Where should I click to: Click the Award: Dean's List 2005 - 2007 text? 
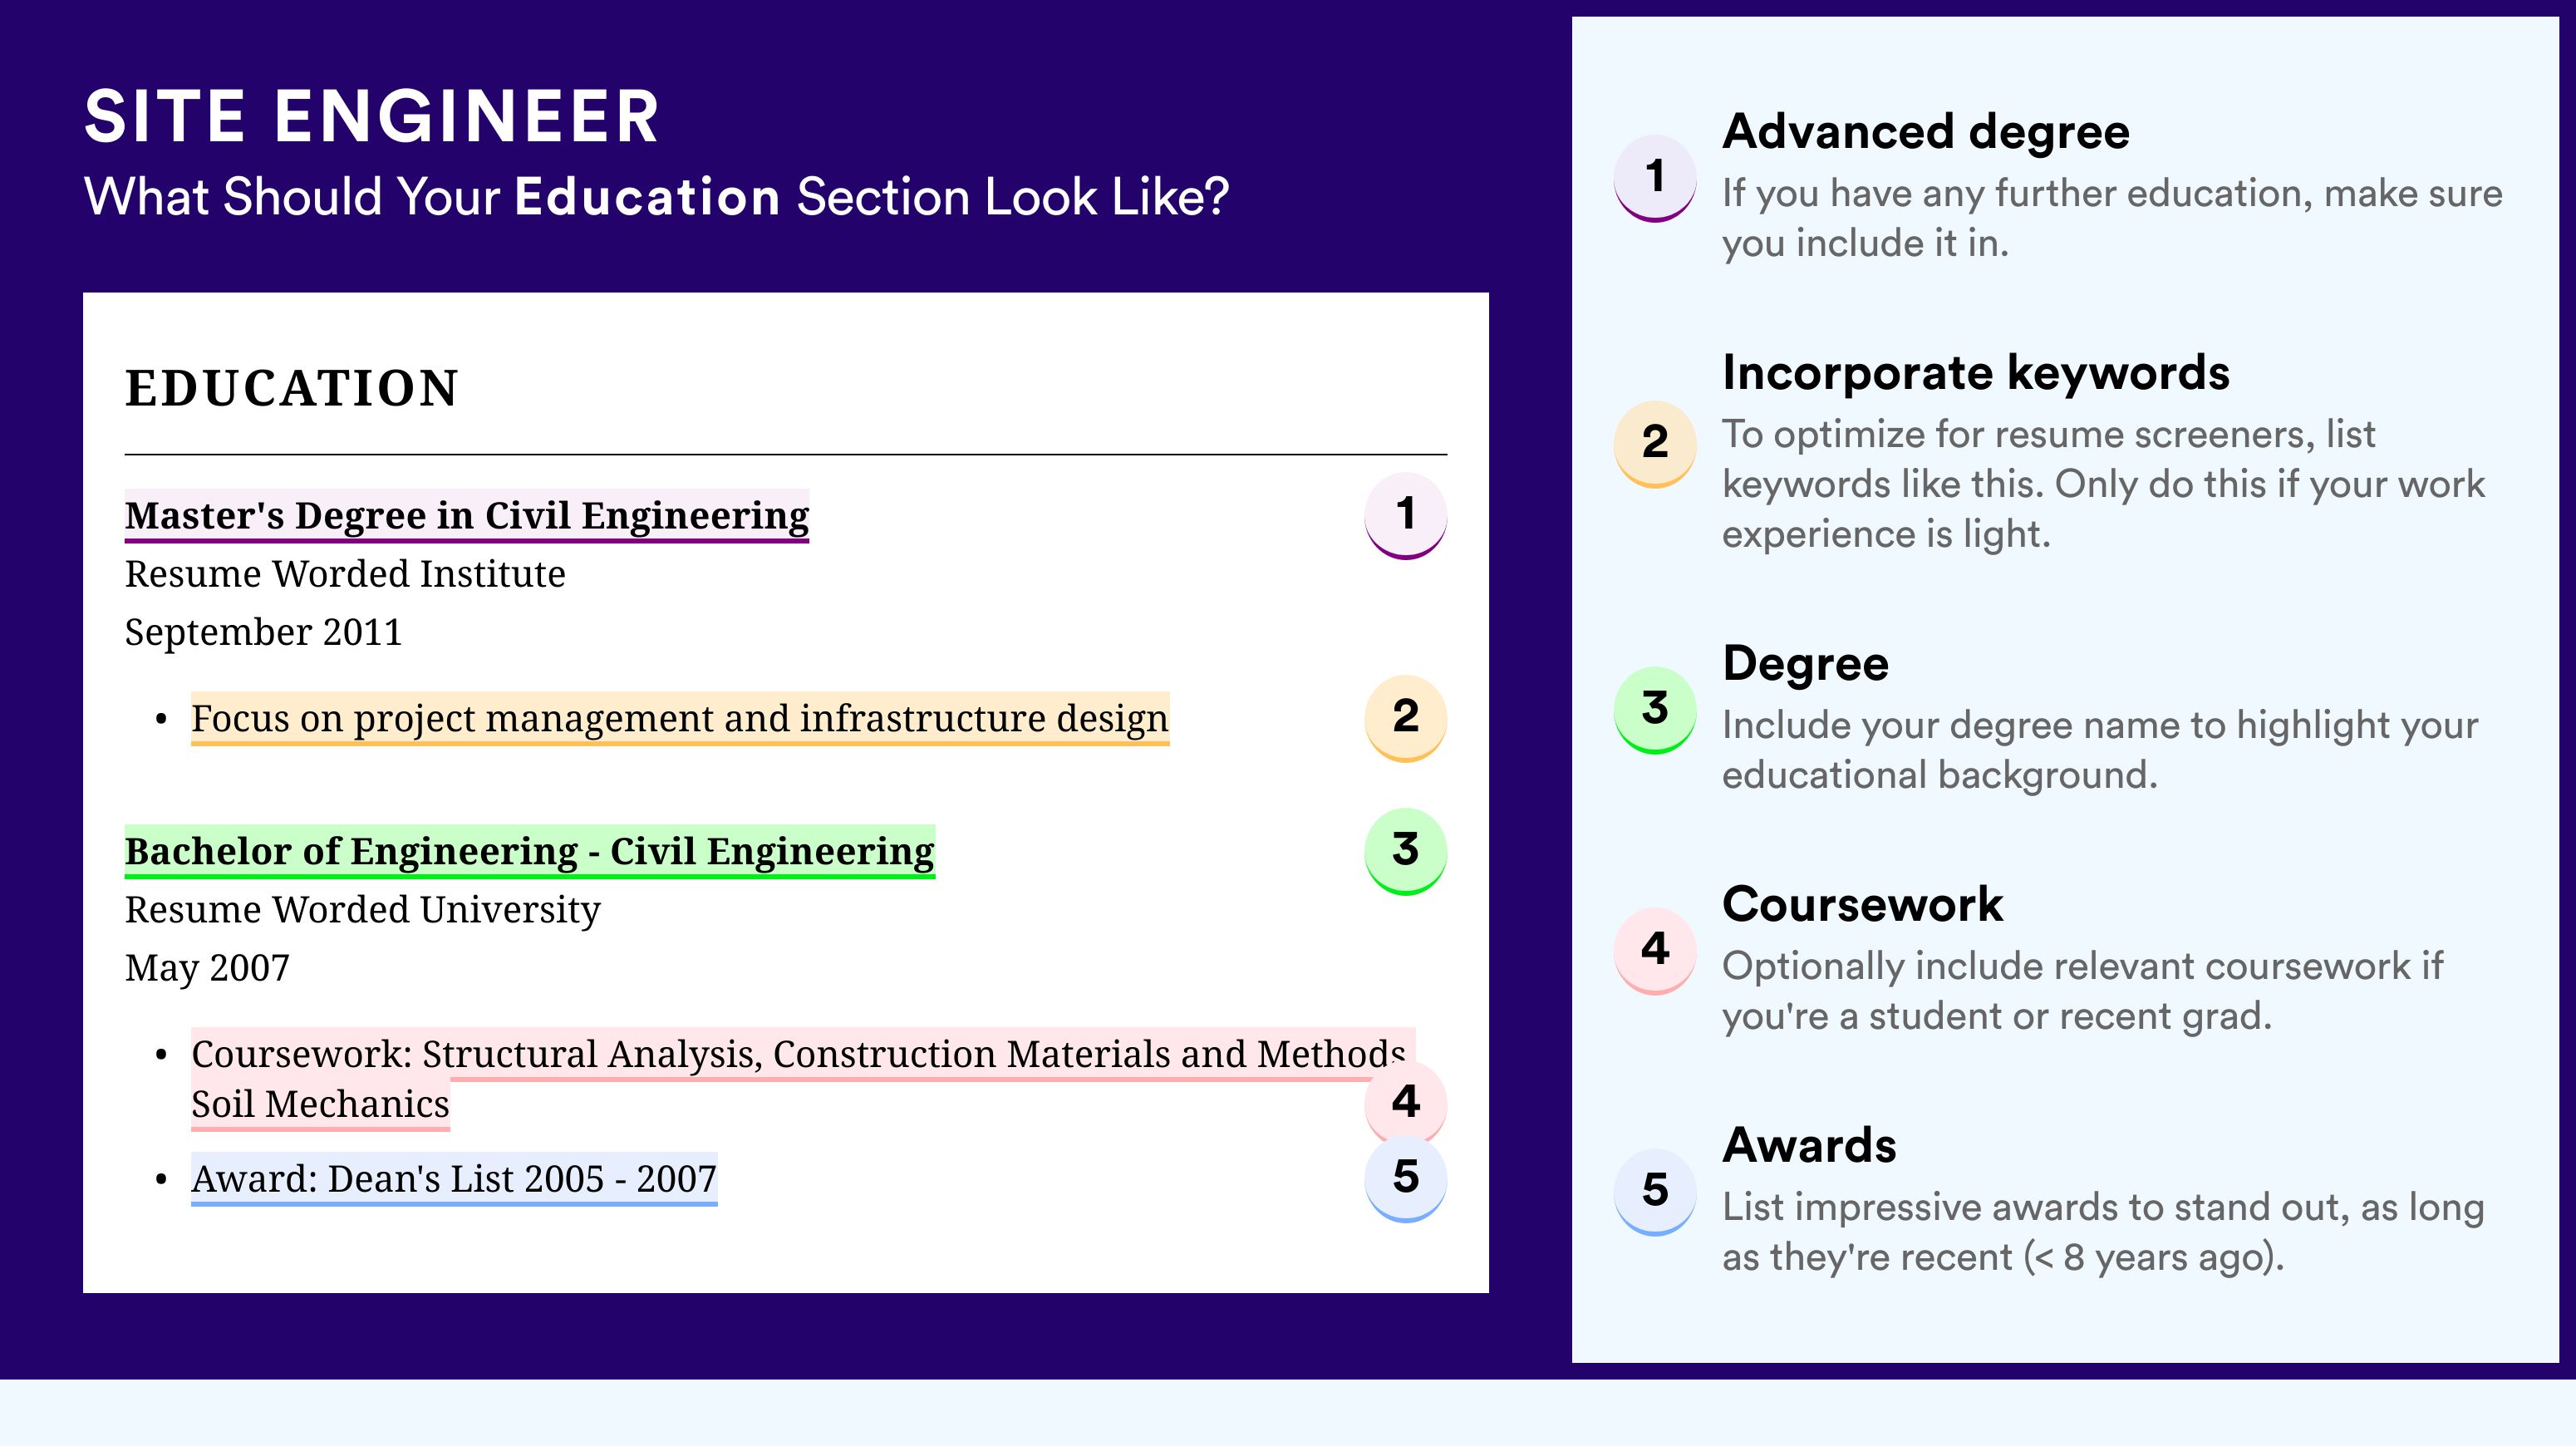tap(454, 1178)
